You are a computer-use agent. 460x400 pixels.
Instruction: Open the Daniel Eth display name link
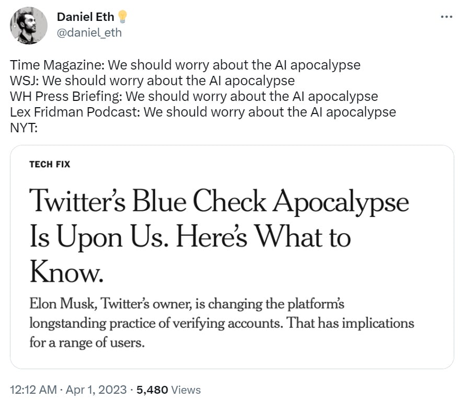tap(85, 17)
